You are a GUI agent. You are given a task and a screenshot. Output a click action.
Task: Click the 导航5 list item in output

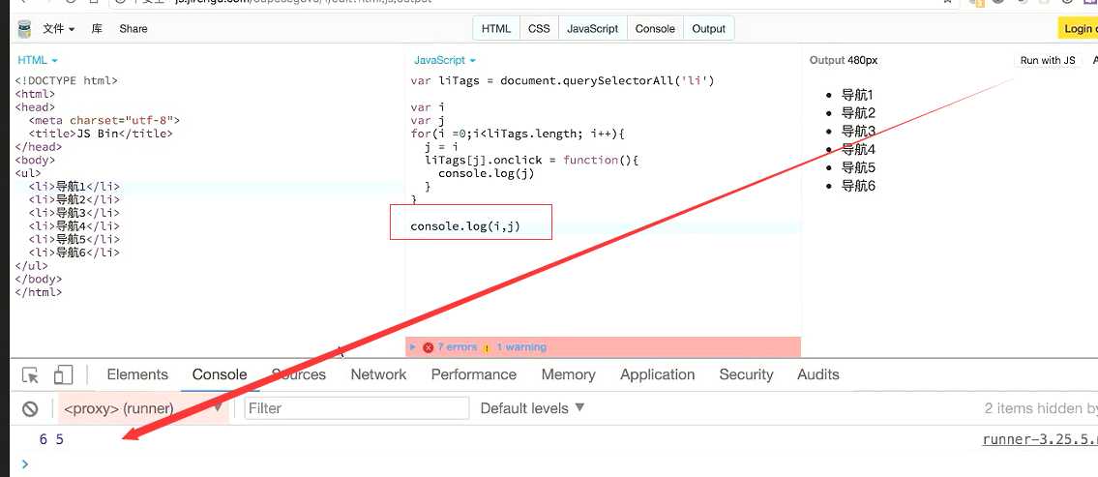click(858, 167)
